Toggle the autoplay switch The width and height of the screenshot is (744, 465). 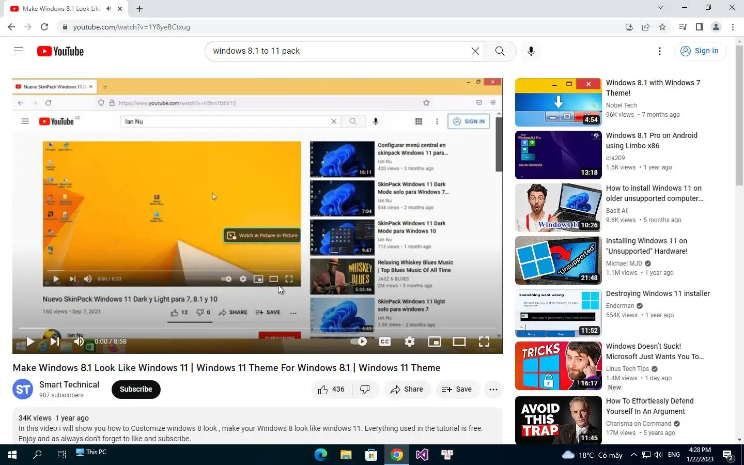click(359, 342)
